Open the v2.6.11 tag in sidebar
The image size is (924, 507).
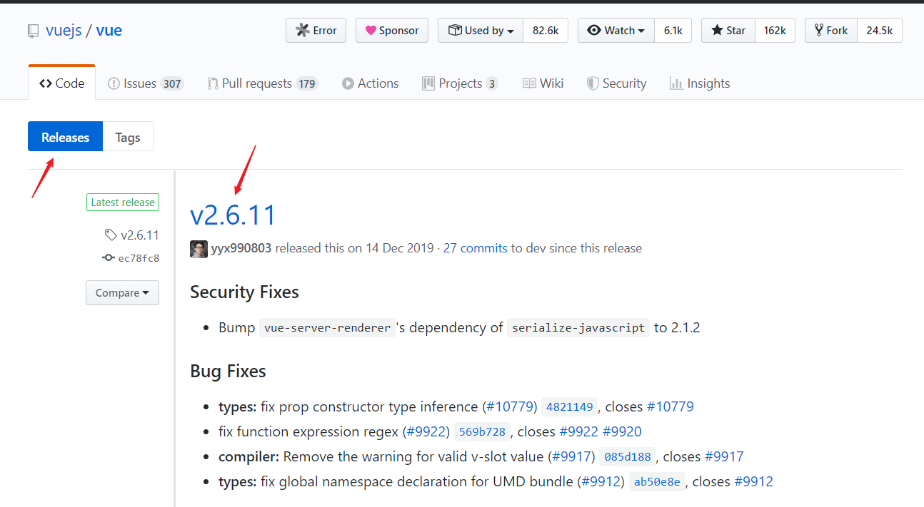click(x=132, y=235)
